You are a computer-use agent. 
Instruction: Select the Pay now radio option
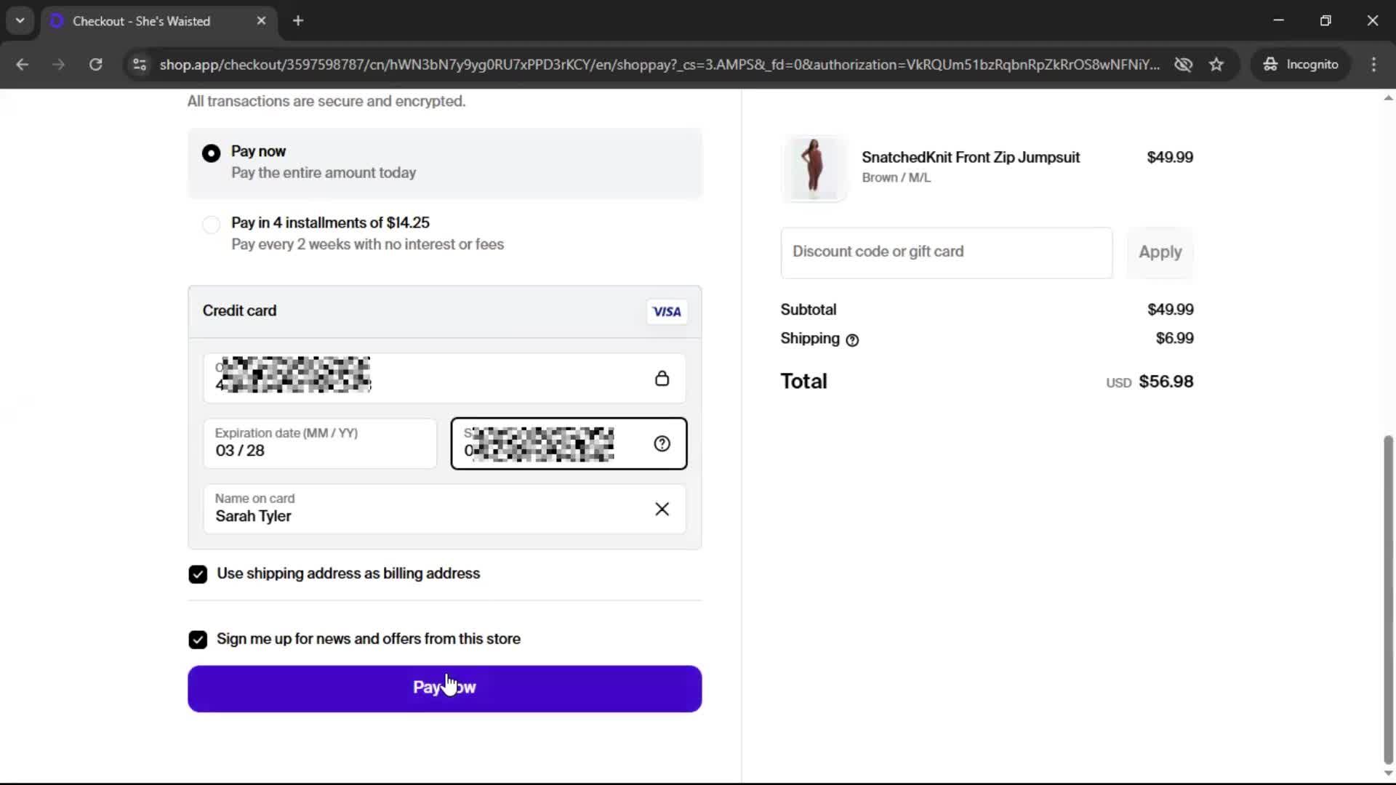(211, 153)
